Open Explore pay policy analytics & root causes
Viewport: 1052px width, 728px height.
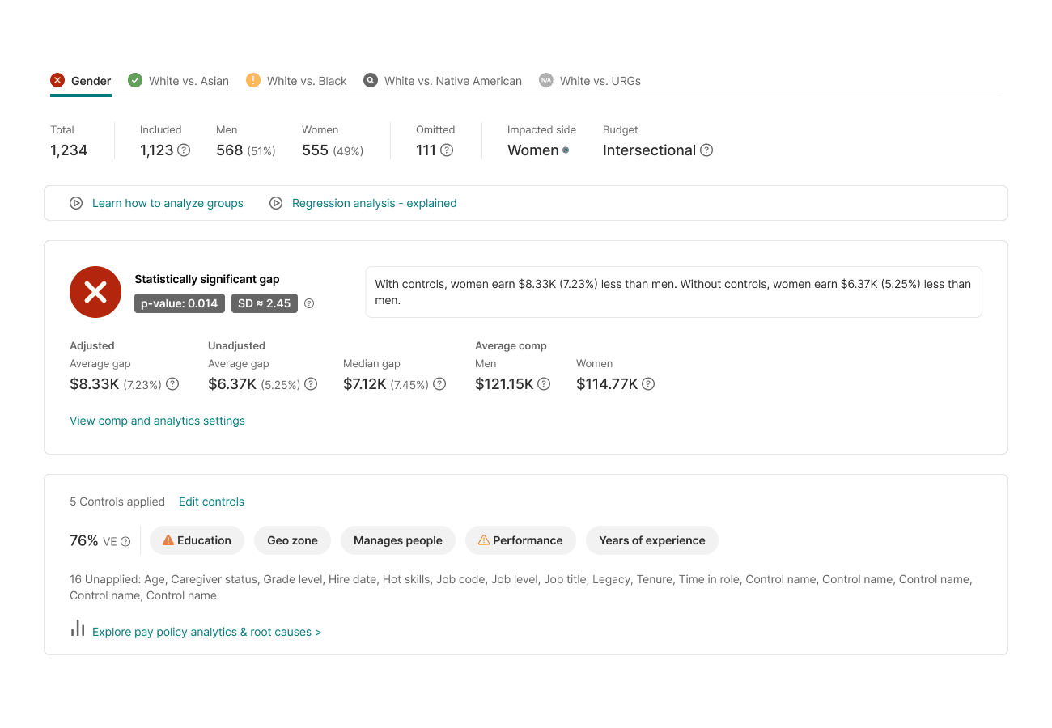pos(206,632)
